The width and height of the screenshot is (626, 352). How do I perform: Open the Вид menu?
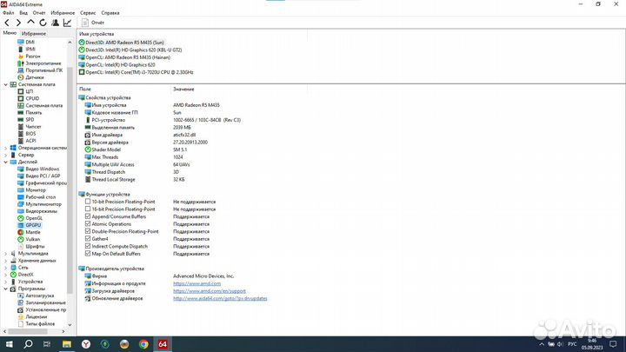23,13
